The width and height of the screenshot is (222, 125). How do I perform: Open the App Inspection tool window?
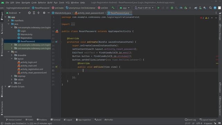coord(83,120)
